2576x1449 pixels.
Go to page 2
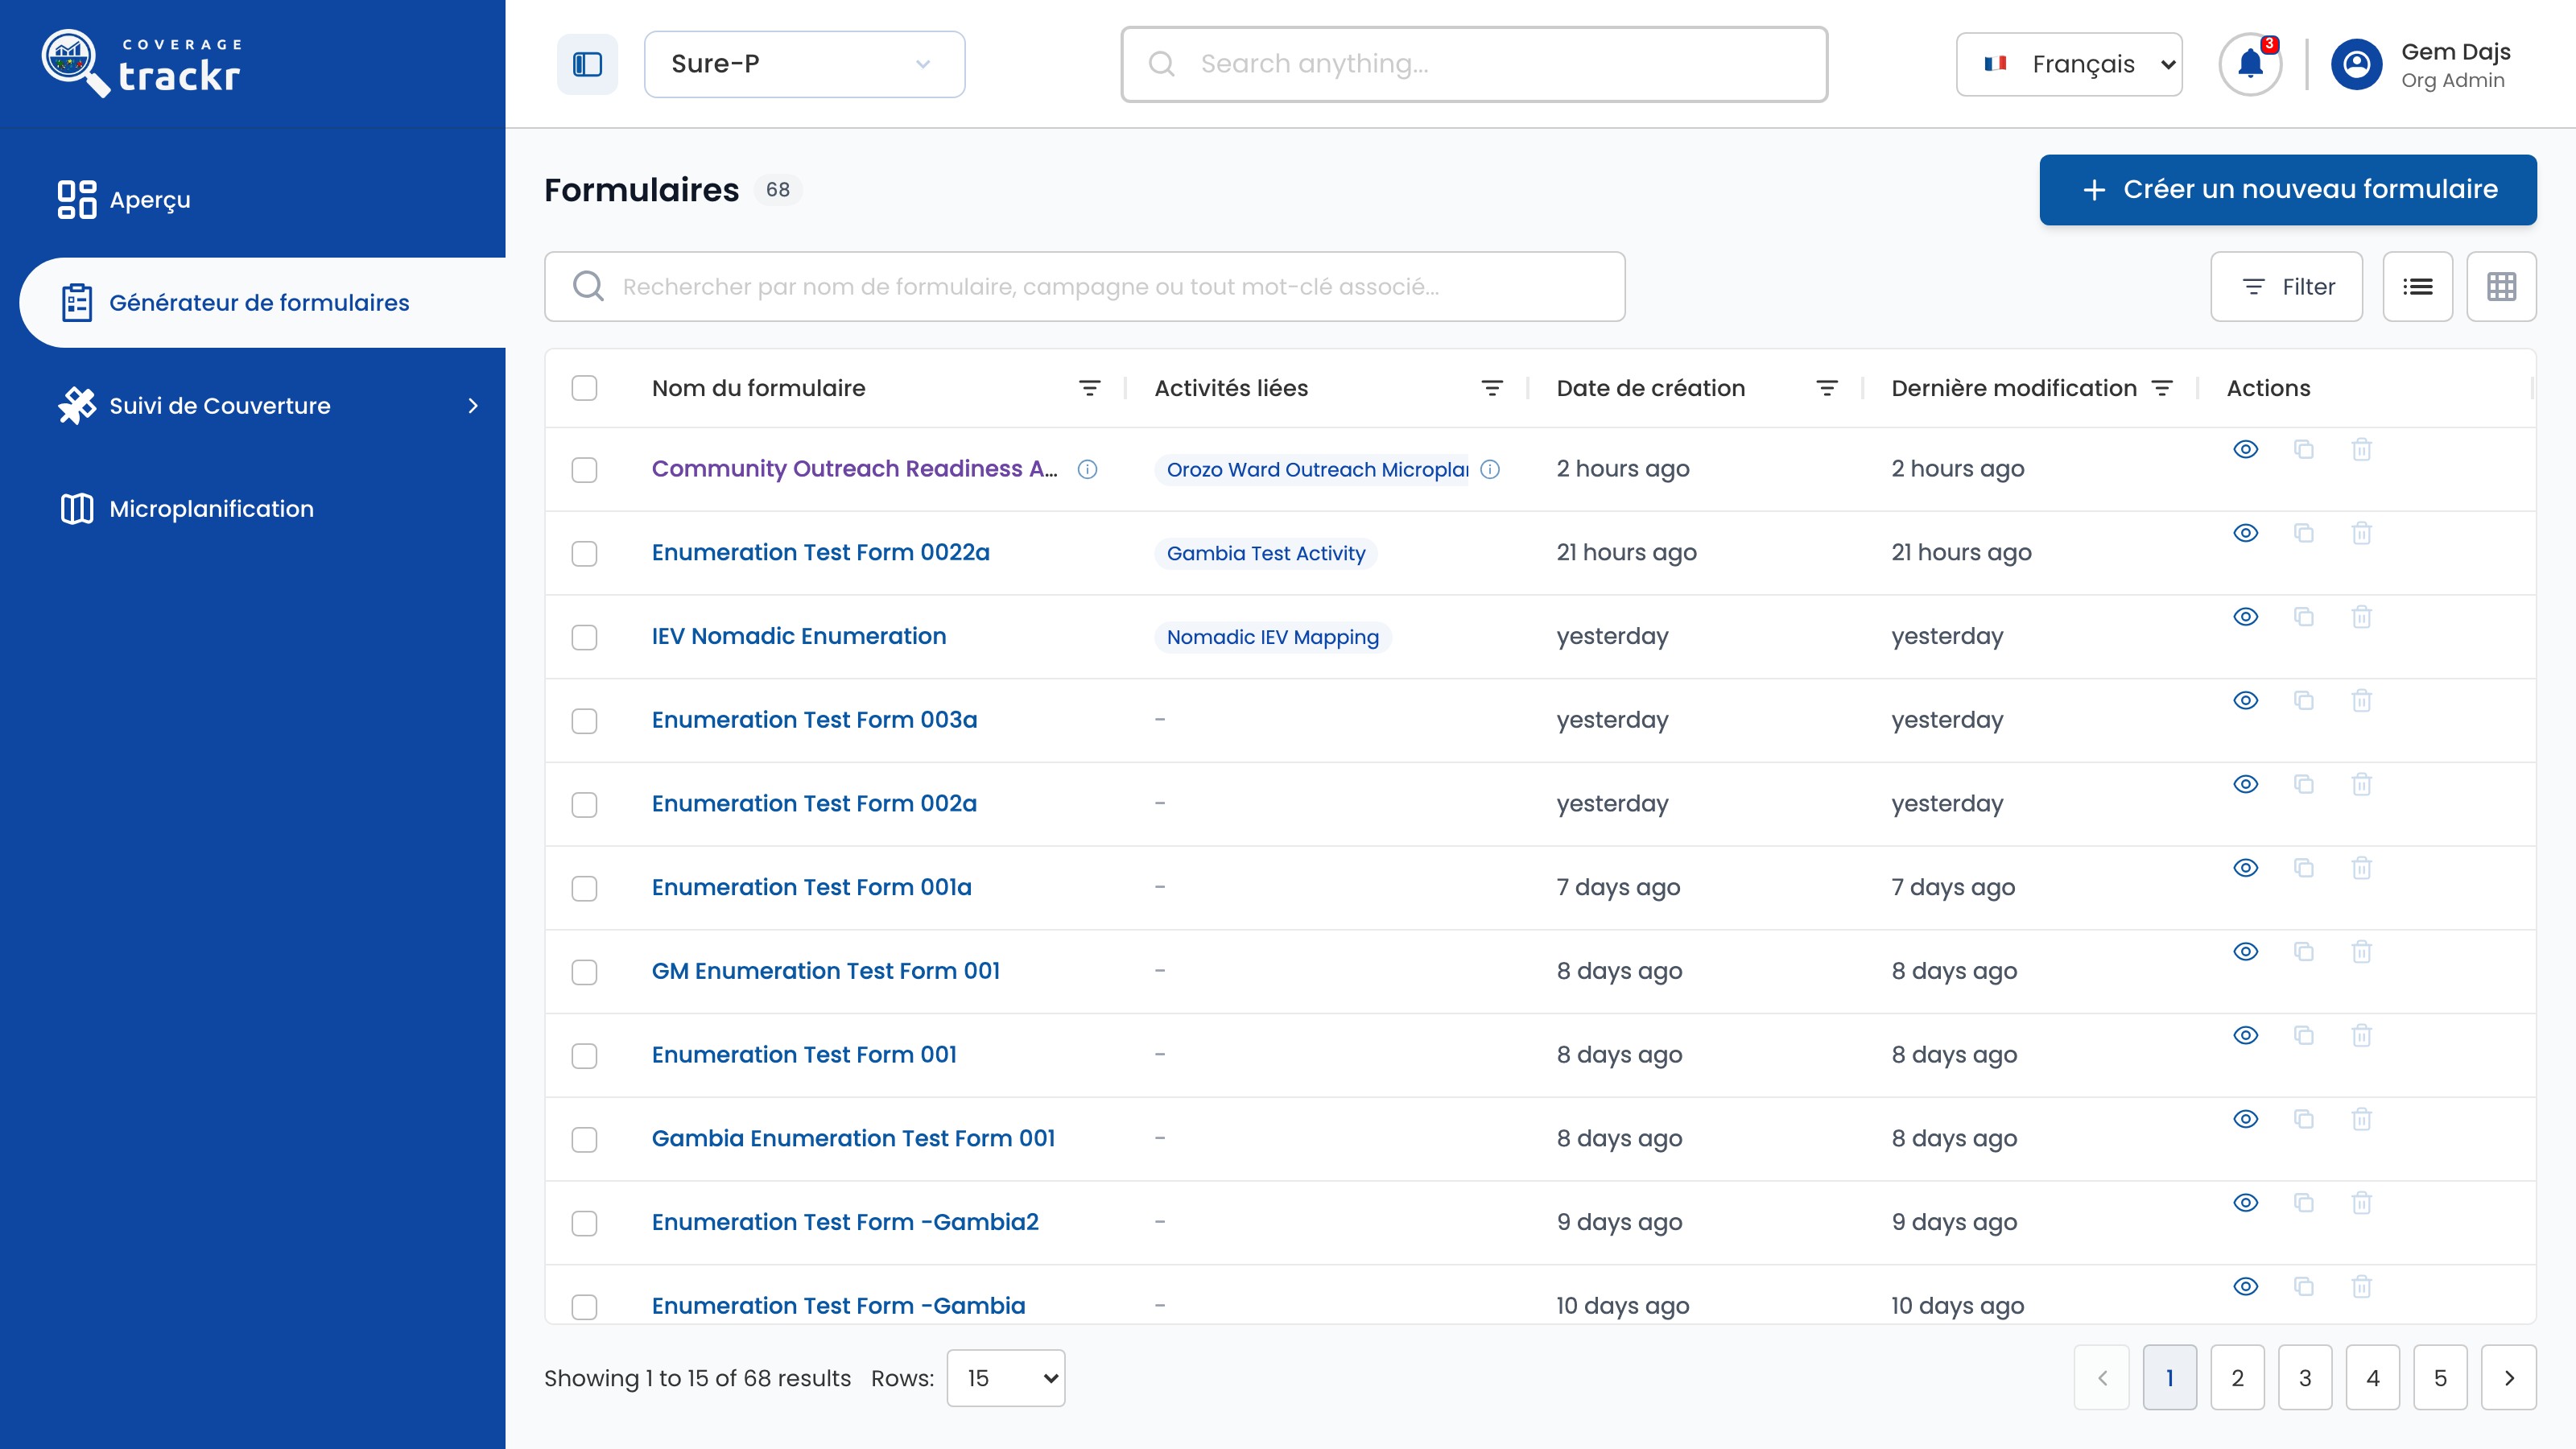[2238, 1378]
